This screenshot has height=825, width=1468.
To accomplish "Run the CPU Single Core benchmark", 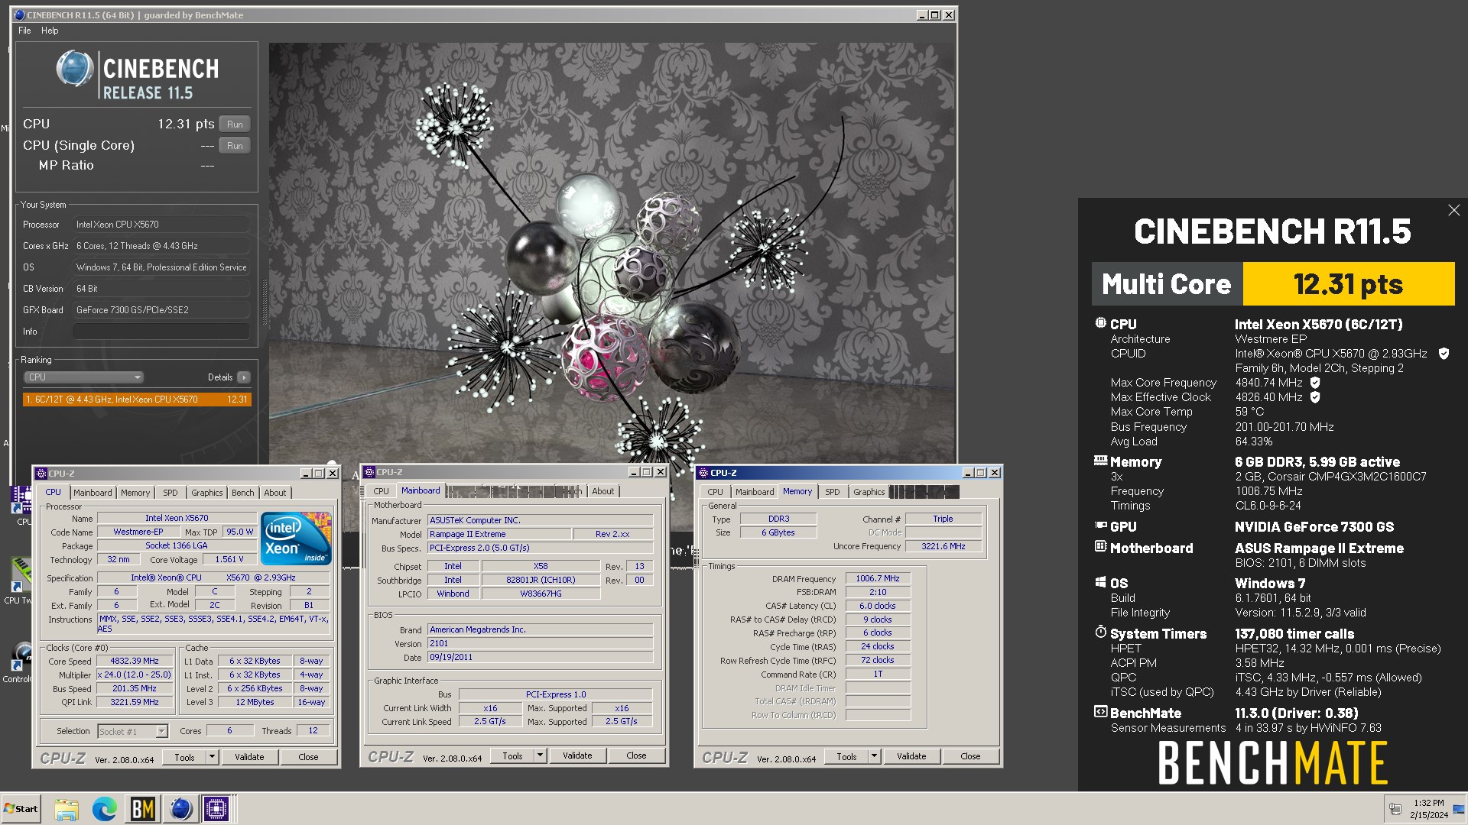I will 235,145.
